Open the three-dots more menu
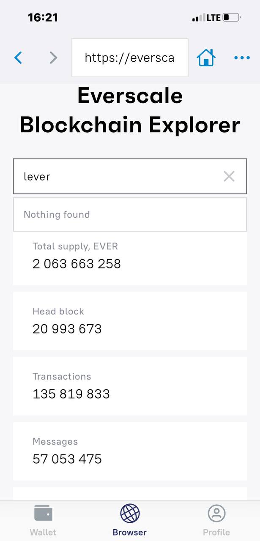Image resolution: width=260 pixels, height=541 pixels. pyautogui.click(x=242, y=57)
